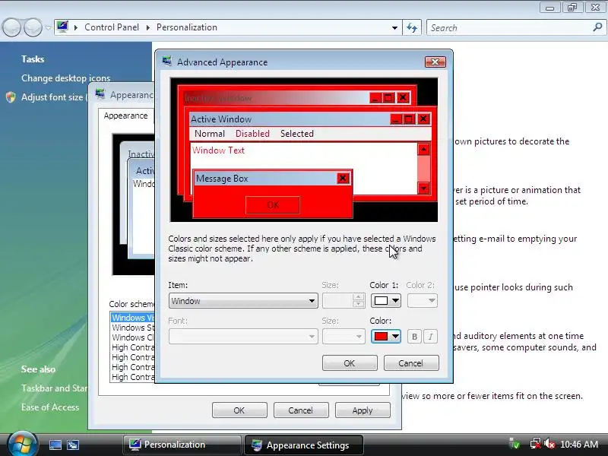The image size is (608, 456).
Task: Open the red font Color swatch dropdown
Action: coord(386,337)
